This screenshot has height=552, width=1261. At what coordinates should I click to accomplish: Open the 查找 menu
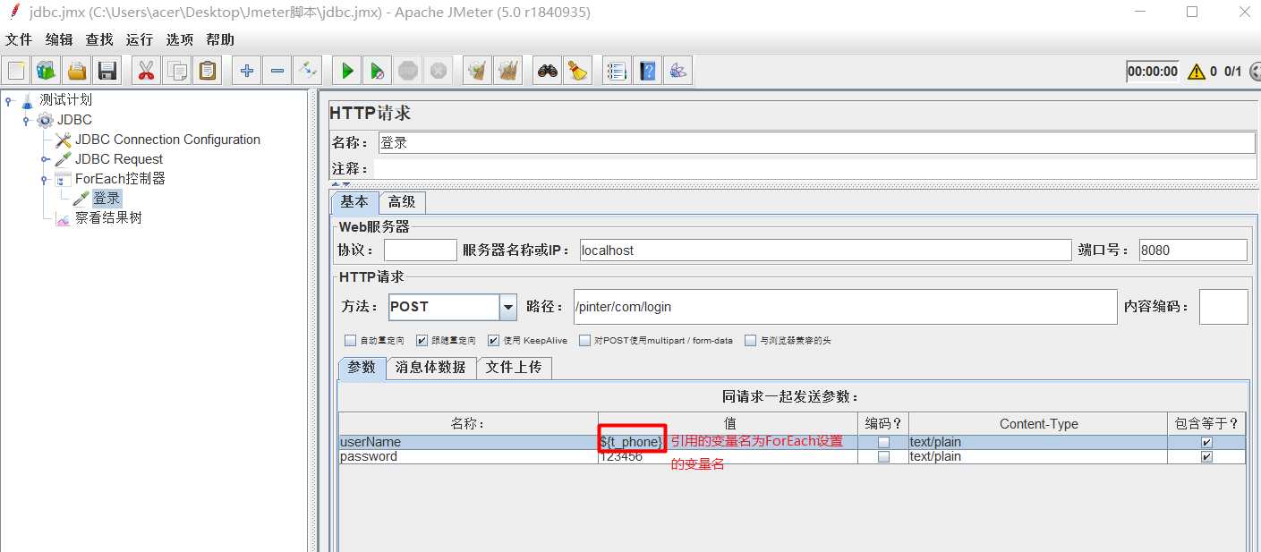click(x=99, y=39)
